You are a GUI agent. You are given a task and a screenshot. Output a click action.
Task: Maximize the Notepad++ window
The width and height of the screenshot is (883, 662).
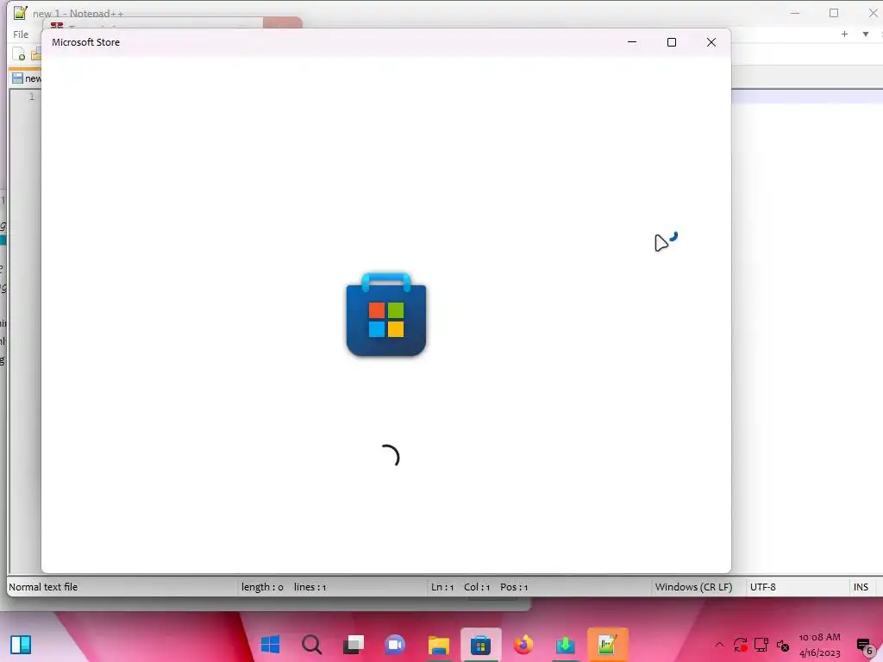click(834, 13)
